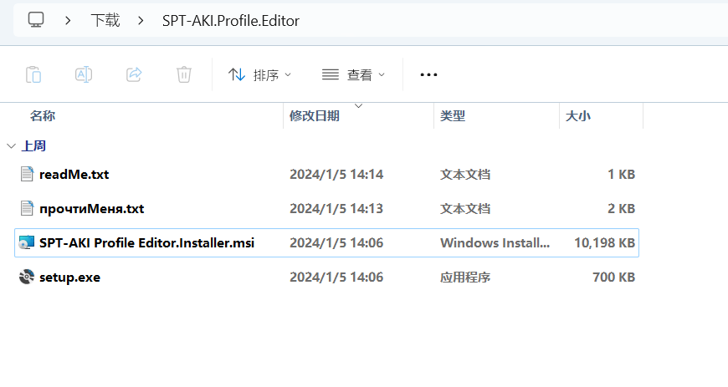Open the 查看 view dropdown

click(x=353, y=74)
